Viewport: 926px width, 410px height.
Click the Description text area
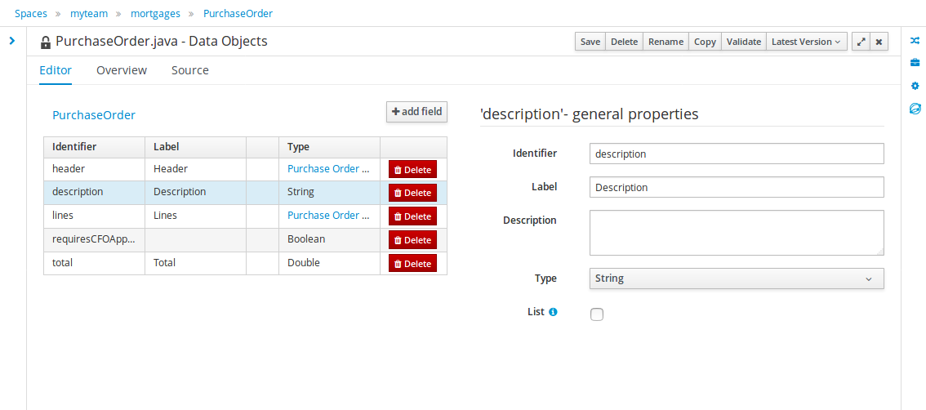coord(736,233)
